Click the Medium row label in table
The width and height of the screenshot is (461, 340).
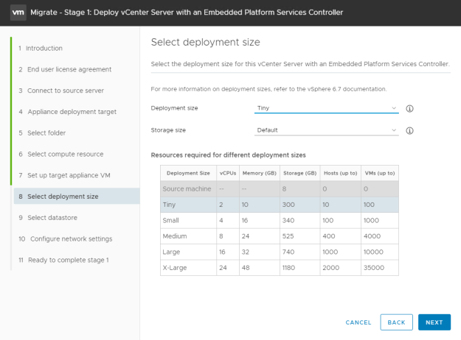pos(175,236)
